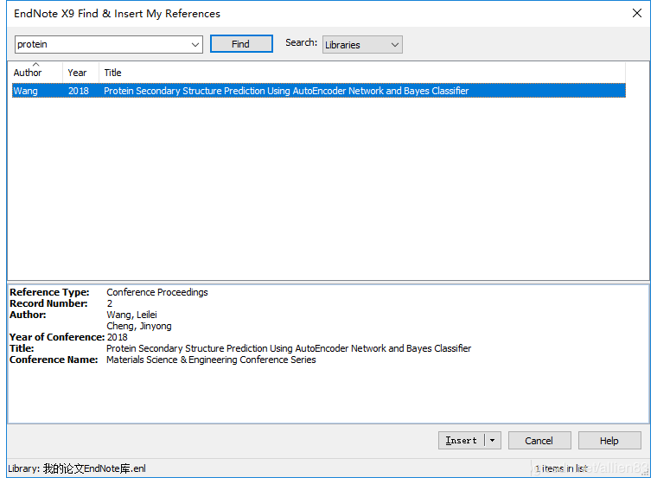Click the 'Conference Proceedings' reference type value

[157, 292]
